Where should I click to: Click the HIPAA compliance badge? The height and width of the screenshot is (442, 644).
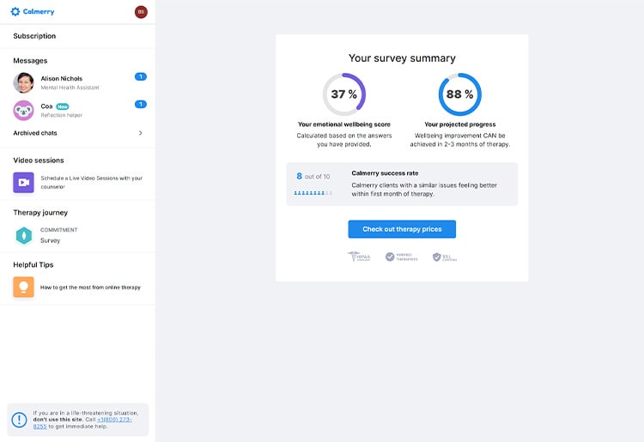tap(359, 257)
